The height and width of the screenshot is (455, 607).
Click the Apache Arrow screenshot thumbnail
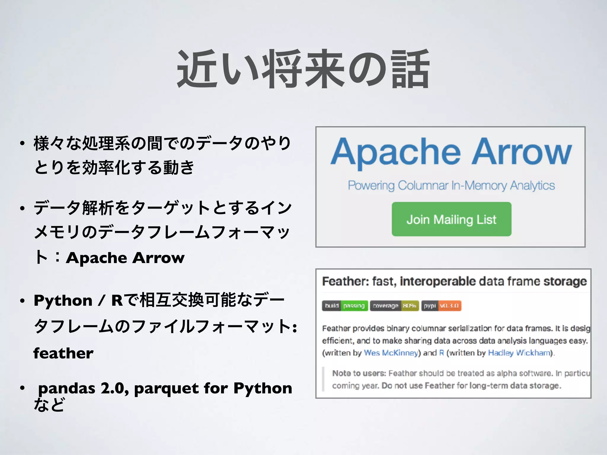tap(451, 187)
